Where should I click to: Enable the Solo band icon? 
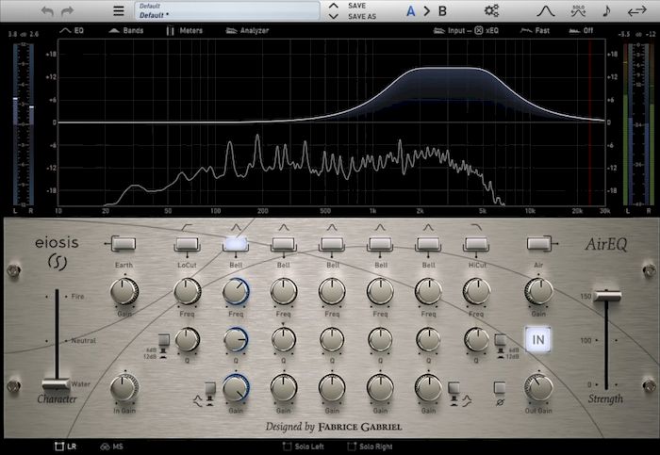coord(577,11)
